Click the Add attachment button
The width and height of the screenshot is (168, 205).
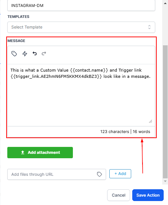(40, 152)
